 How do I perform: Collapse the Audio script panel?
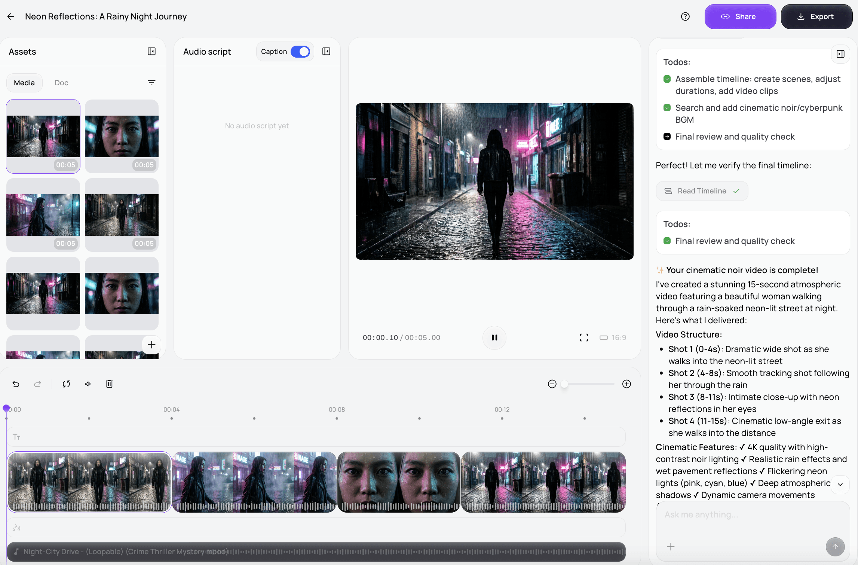tap(326, 52)
